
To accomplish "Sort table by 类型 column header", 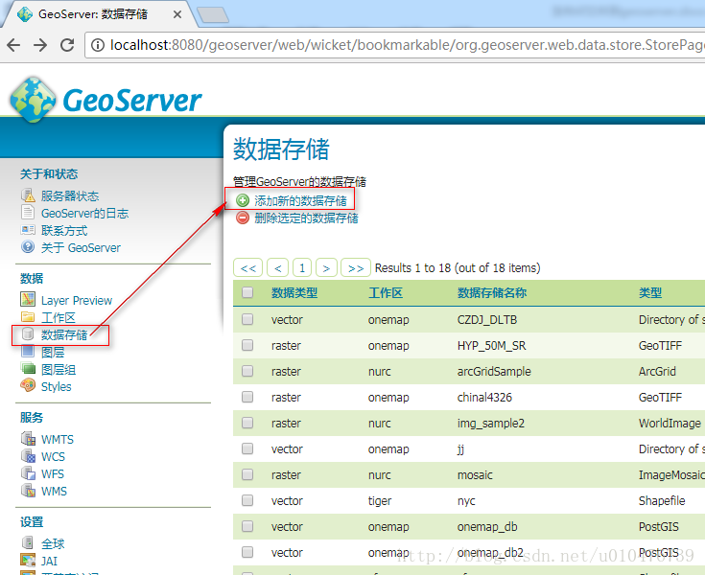I will tap(650, 293).
